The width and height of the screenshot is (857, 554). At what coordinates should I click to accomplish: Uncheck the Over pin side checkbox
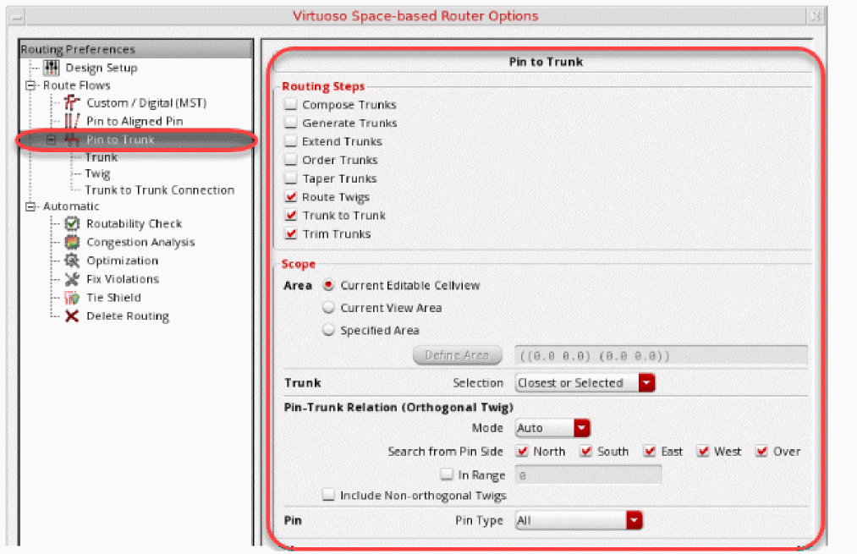point(761,452)
